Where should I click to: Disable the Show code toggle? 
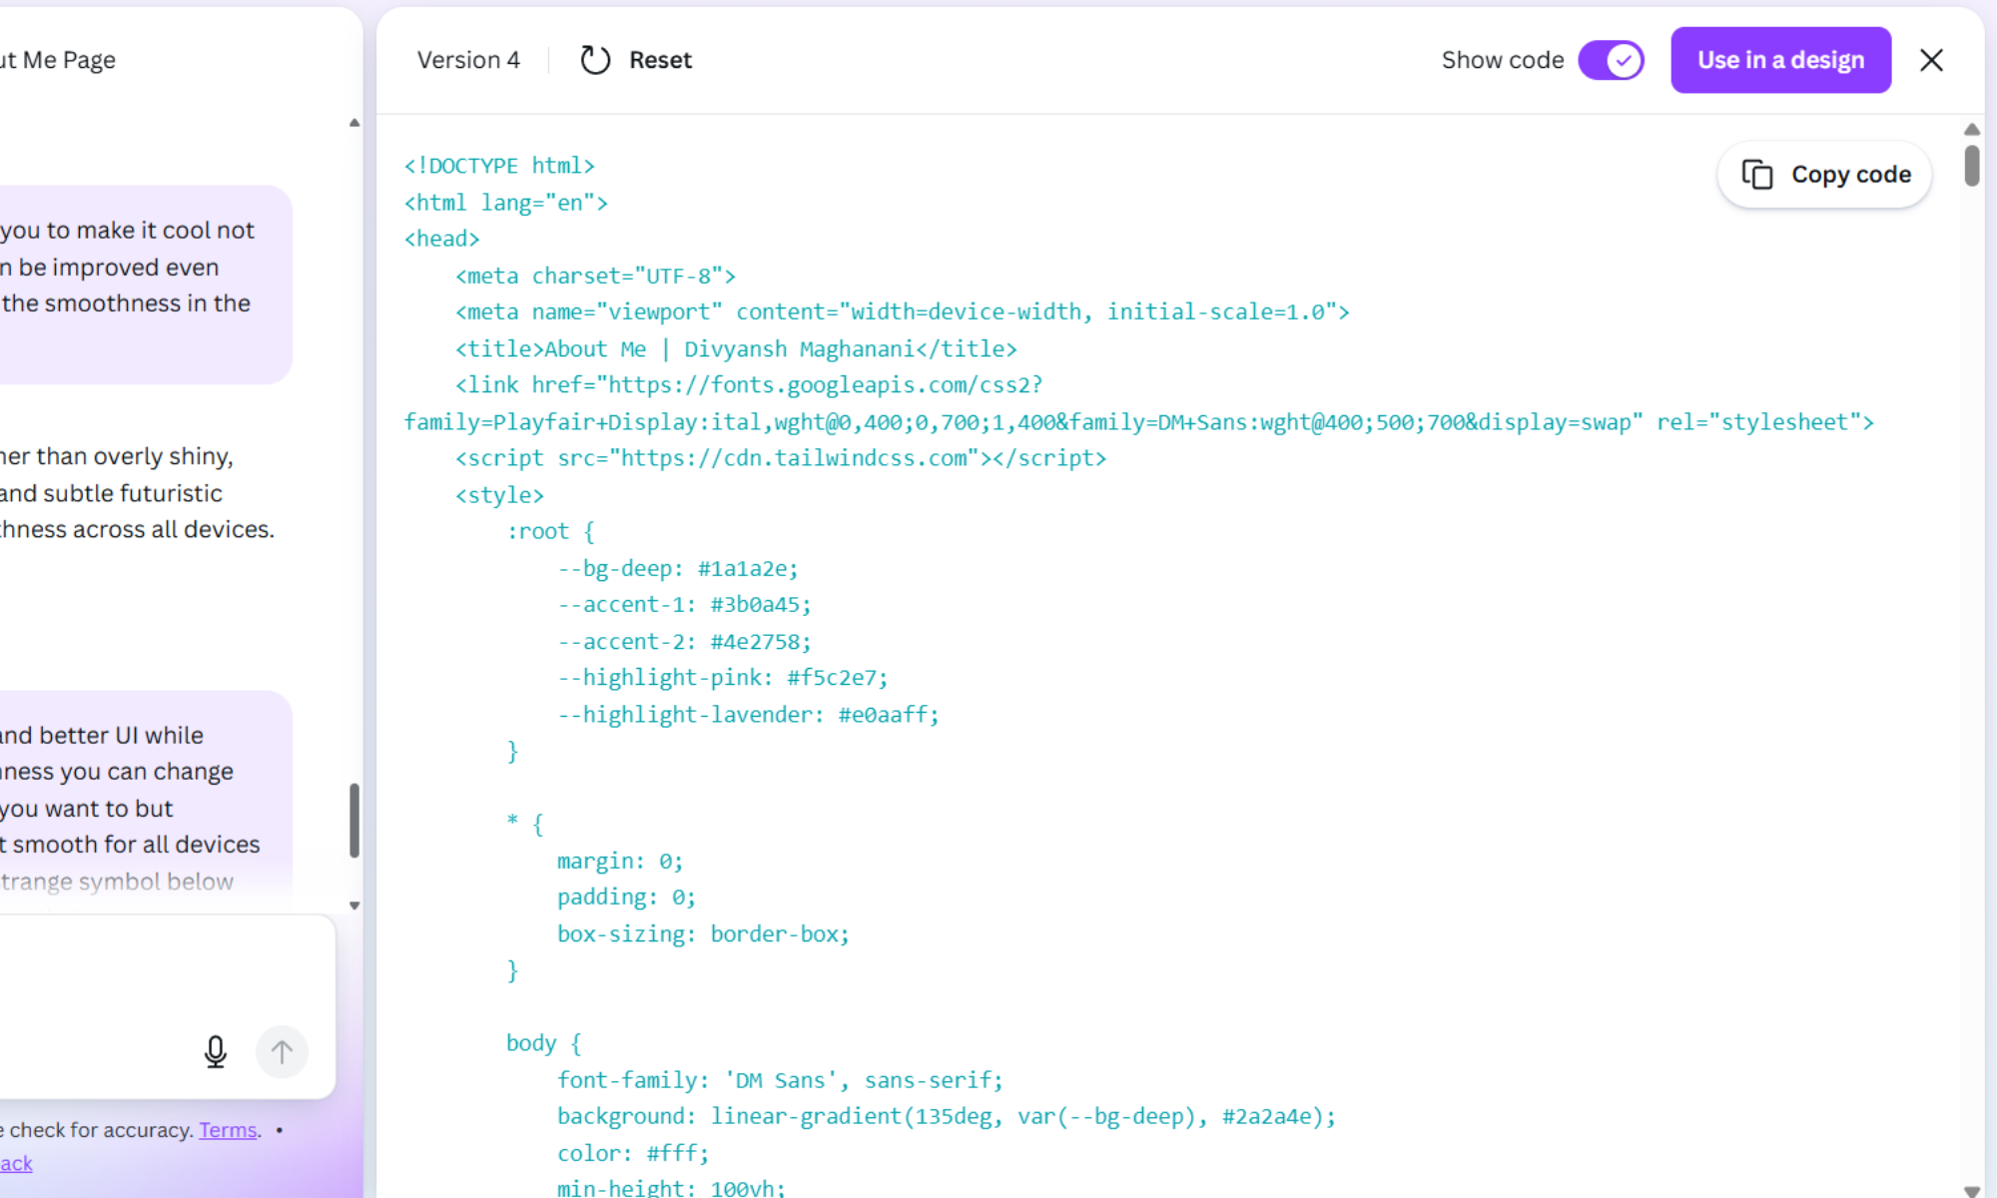pyautogui.click(x=1610, y=60)
